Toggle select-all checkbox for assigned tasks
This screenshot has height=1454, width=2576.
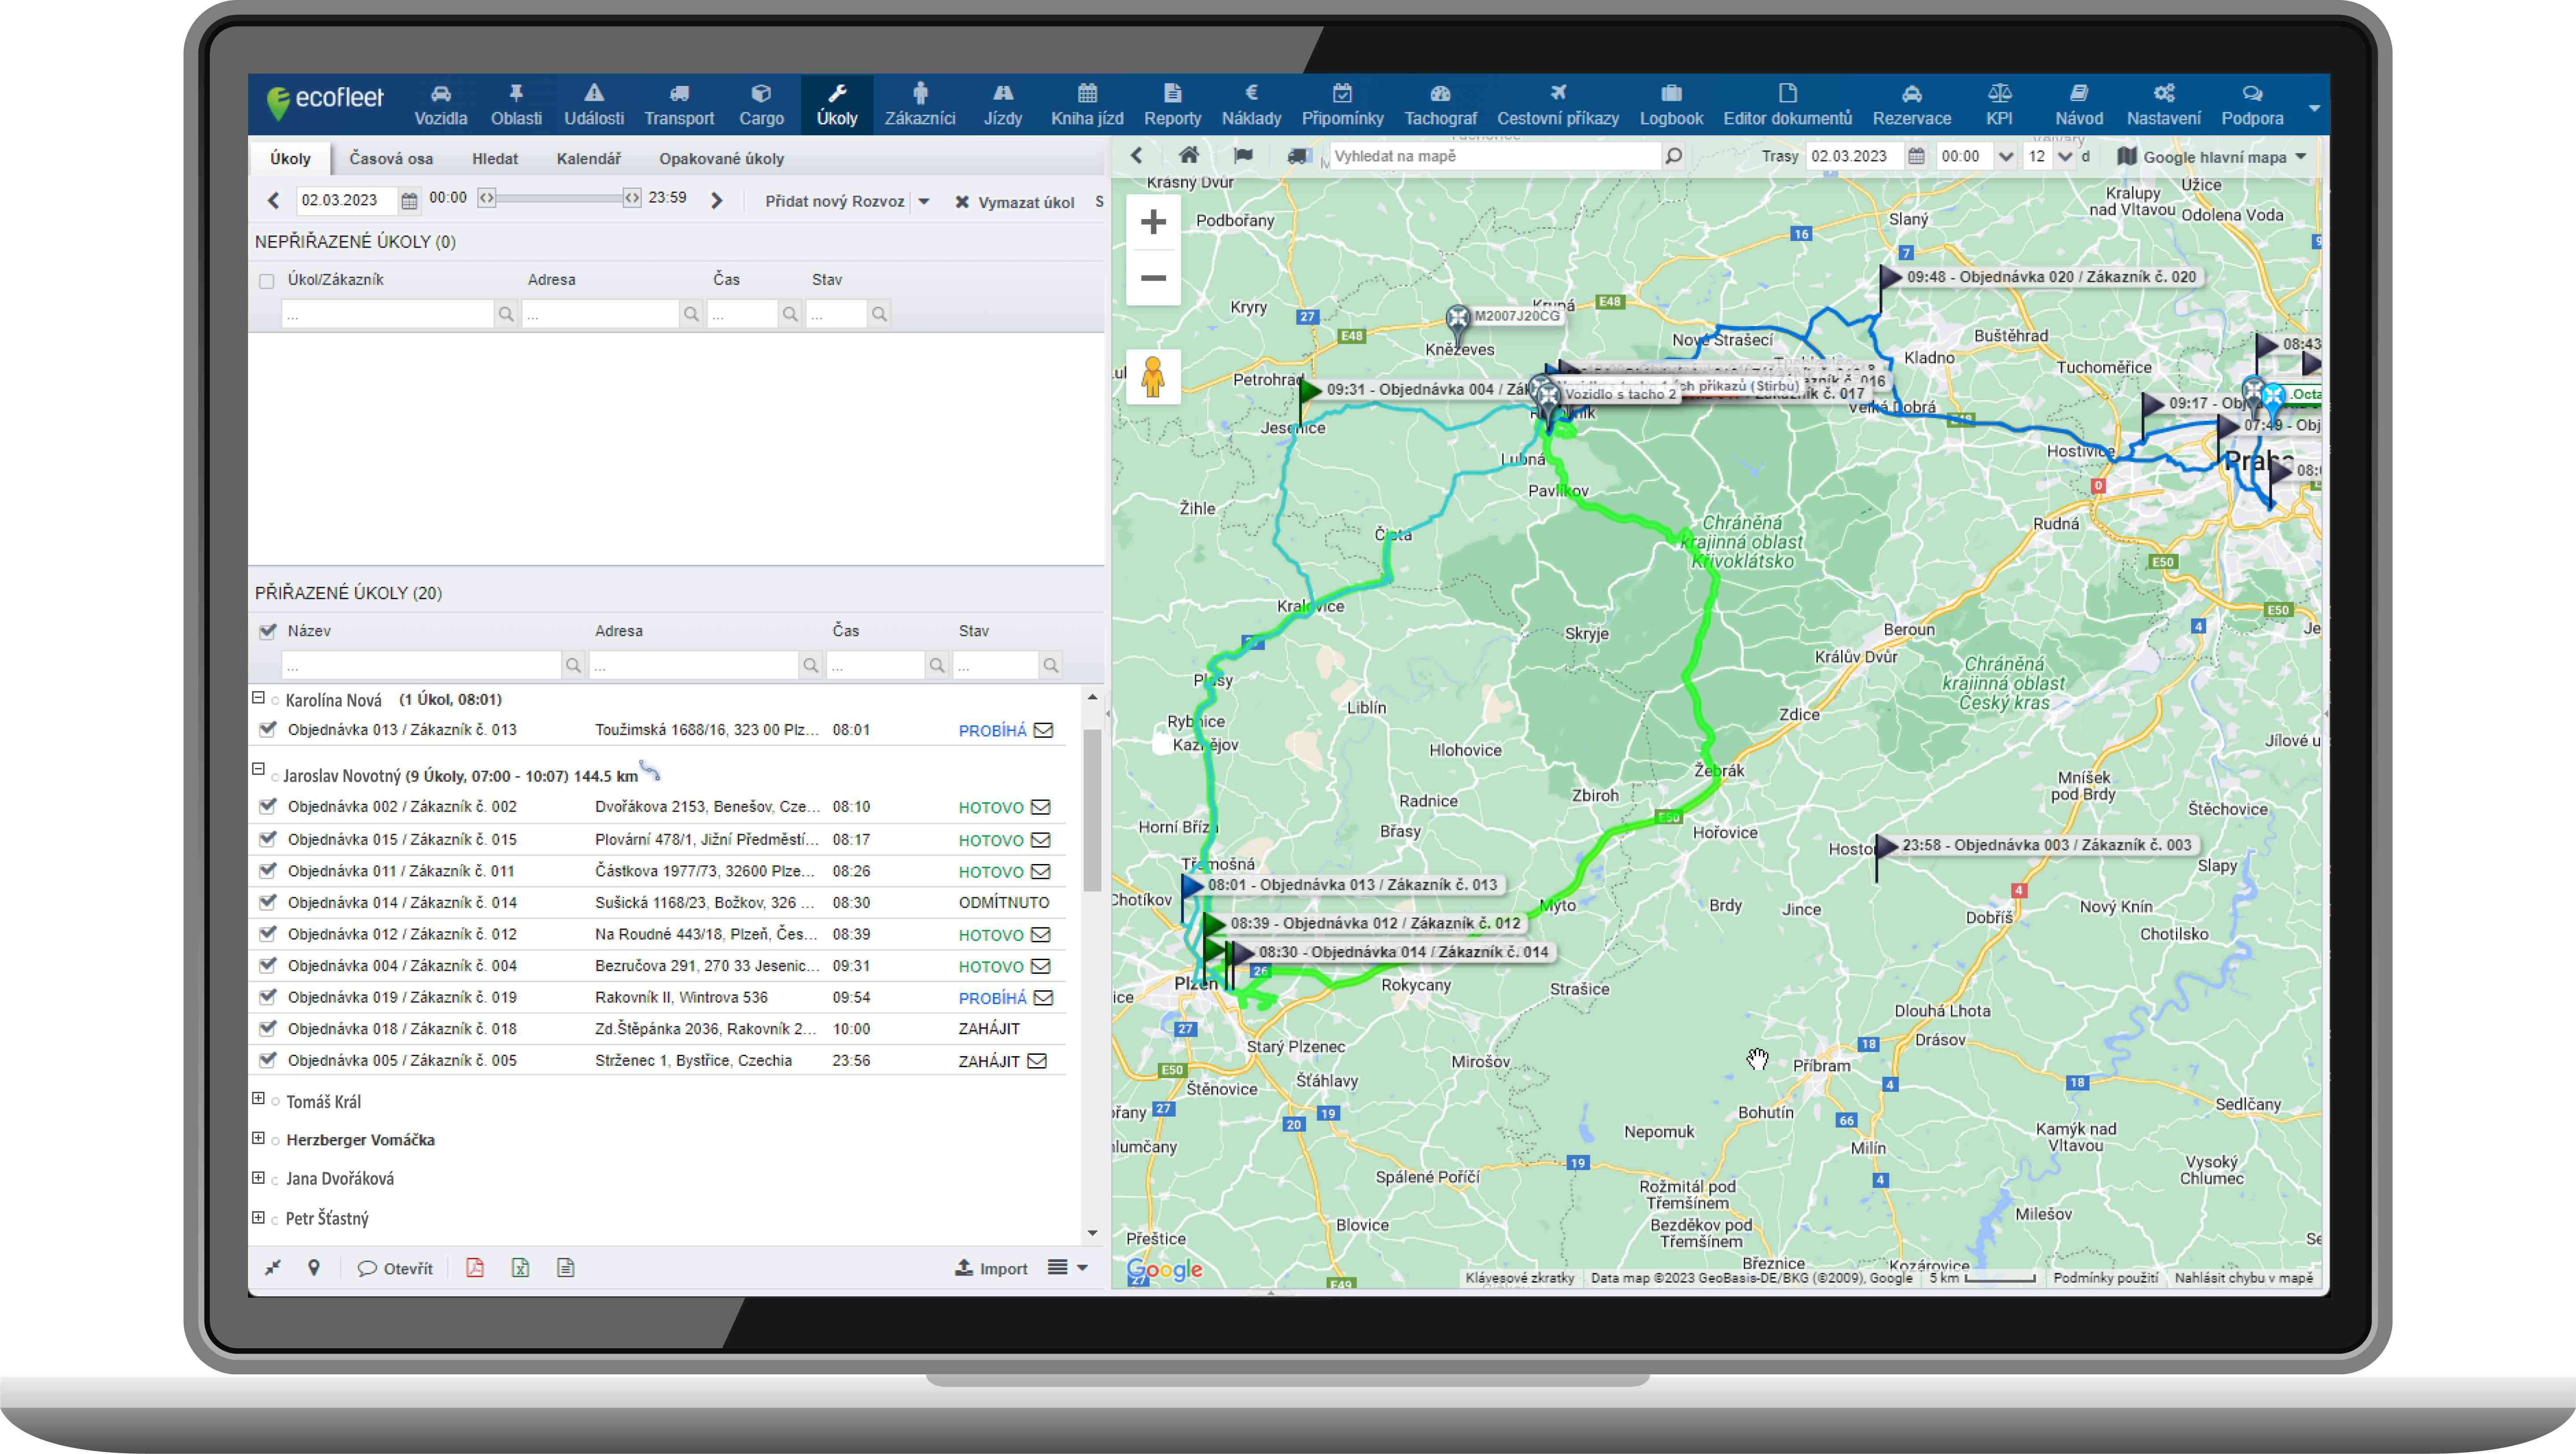coord(267,631)
